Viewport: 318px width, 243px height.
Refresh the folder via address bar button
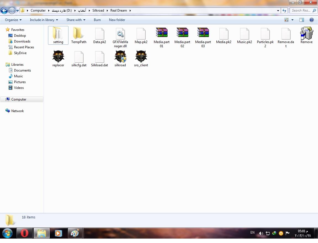(x=284, y=10)
